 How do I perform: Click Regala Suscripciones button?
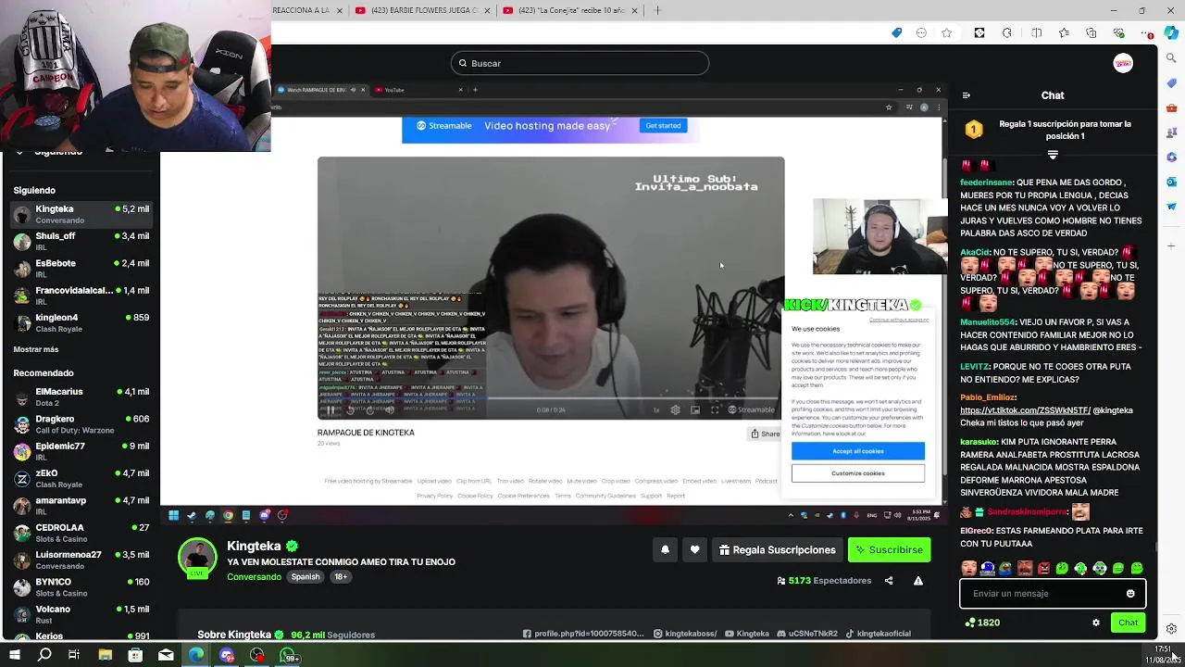(778, 549)
